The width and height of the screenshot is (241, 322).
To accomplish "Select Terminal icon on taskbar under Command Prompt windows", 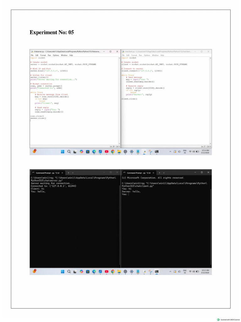I will [157, 271].
